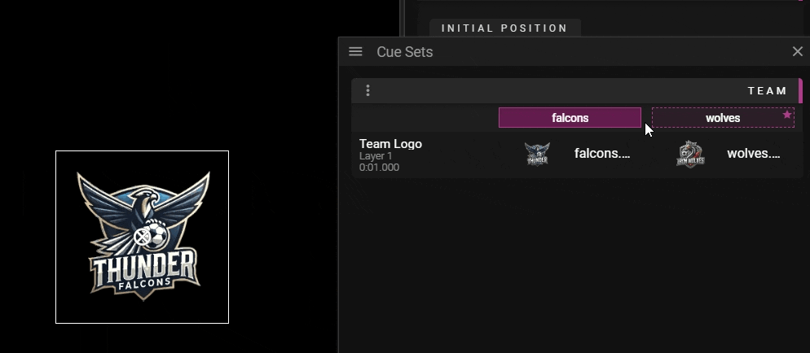Image resolution: width=810 pixels, height=353 pixels.
Task: Select the falcons logo thumbnail
Action: [537, 154]
